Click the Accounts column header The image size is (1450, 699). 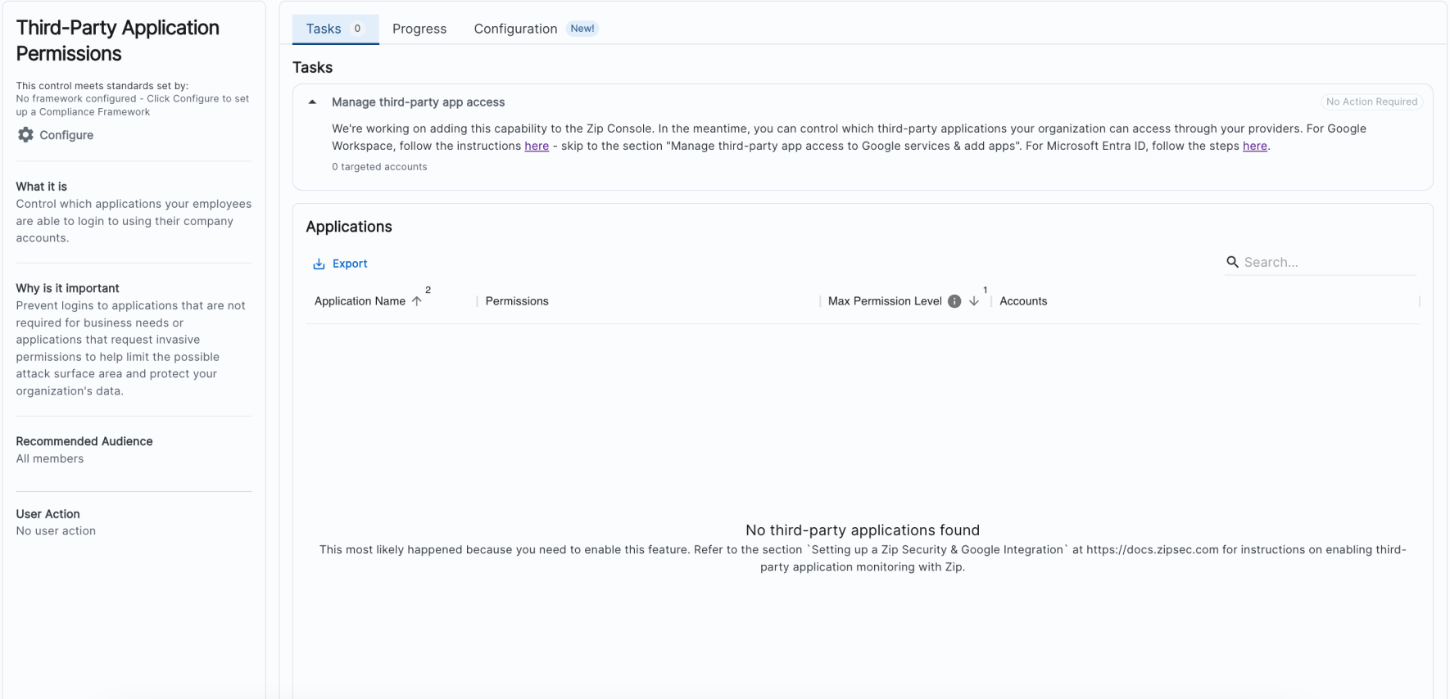point(1023,301)
